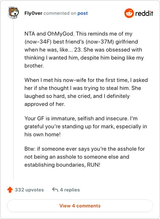
Task: Click "approved of her." text line
Action: [45, 104]
